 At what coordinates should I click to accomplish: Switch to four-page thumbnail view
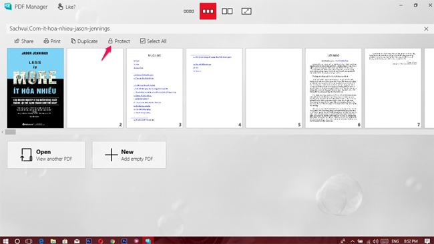pos(188,11)
